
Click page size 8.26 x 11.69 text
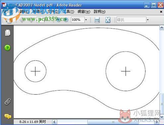32,122
